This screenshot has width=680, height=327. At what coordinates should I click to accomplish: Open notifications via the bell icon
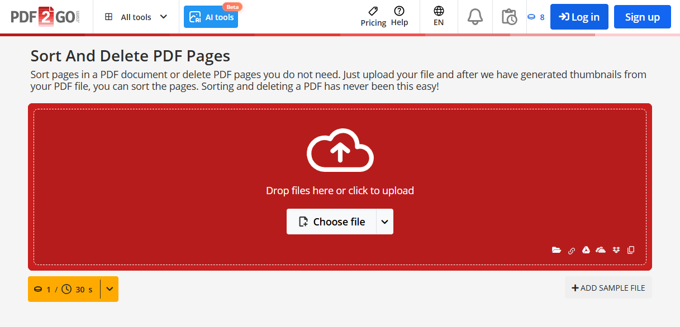coord(475,17)
